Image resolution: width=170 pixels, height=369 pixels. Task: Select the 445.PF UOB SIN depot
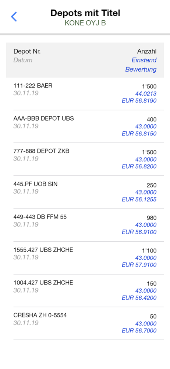pyautogui.click(x=85, y=192)
